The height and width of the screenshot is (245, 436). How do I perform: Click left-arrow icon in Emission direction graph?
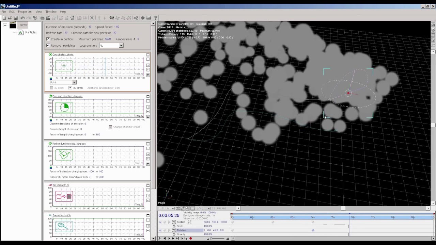pyautogui.click(x=148, y=111)
